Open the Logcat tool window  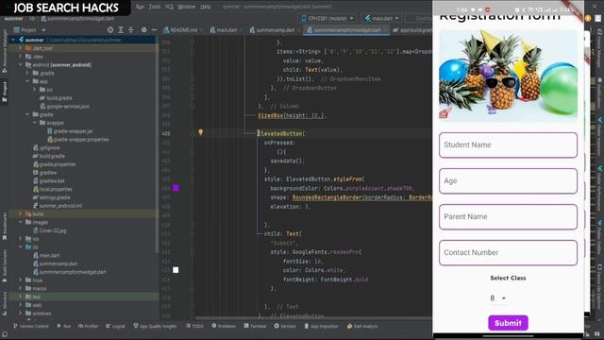(x=115, y=326)
